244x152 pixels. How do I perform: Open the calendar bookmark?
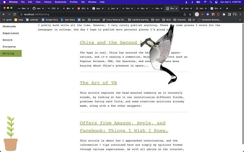point(32,20)
